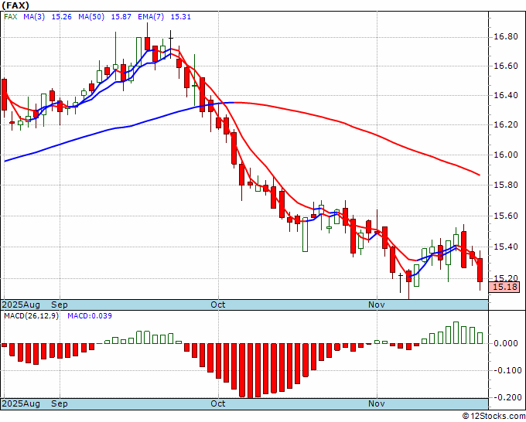The image size is (526, 422).
Task: Click the 15.60 price axis label
Action: click(x=506, y=216)
